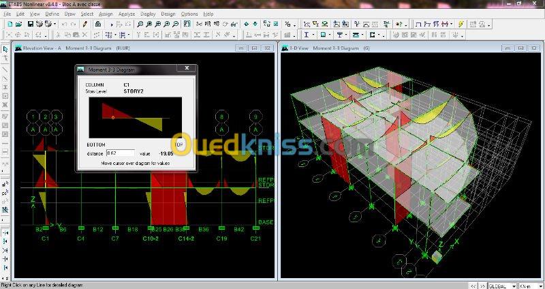Open the Define menu
Viewport: 545px width, 289px height.
pos(52,14)
